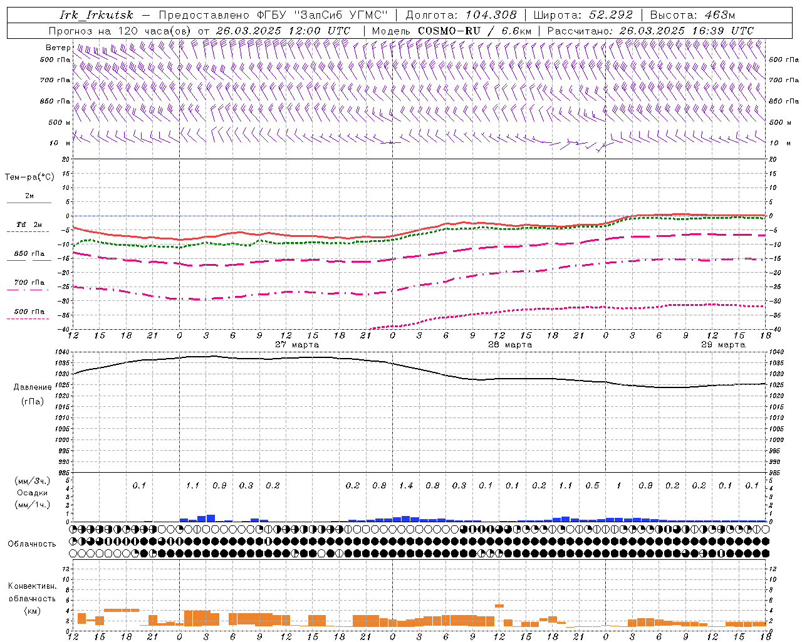Click the 28 марта date label

click(510, 345)
